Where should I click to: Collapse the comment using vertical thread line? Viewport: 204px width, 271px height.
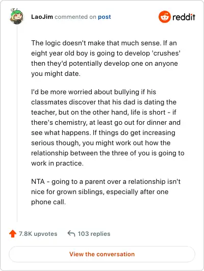pos(17,124)
